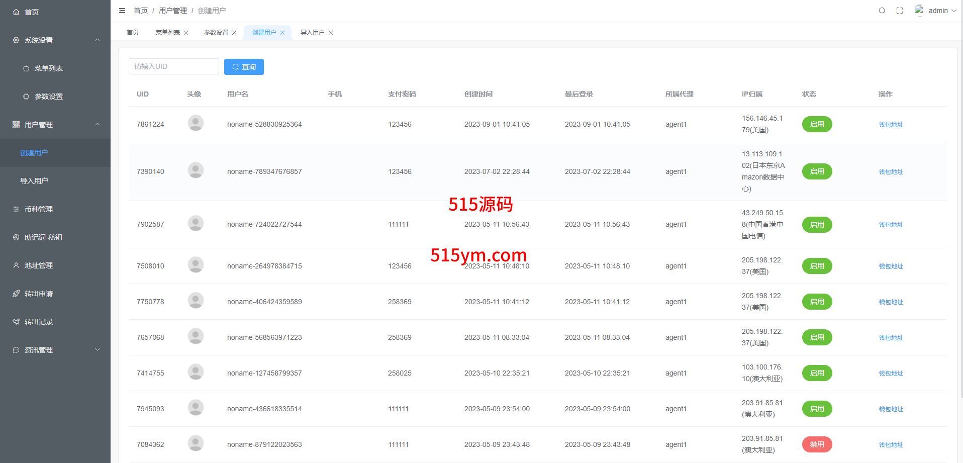Toggle 启用 status for user 7861224
The width and height of the screenshot is (963, 463).
point(817,124)
